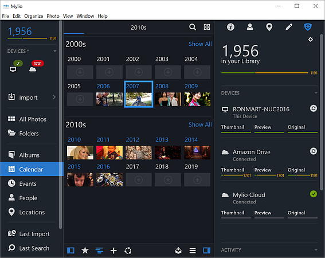
Task: Toggle the left sidebar panel
Action: [71, 251]
